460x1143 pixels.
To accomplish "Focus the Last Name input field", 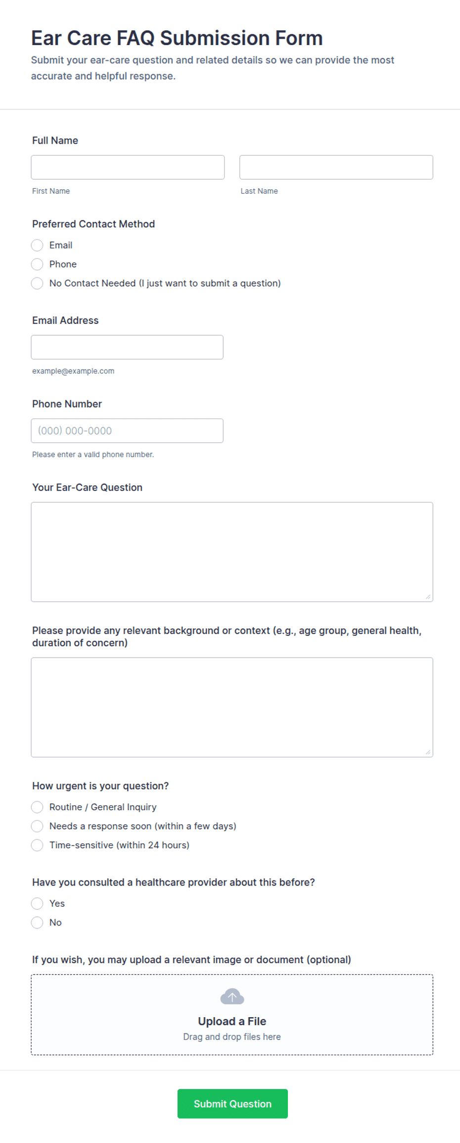I will (x=336, y=167).
